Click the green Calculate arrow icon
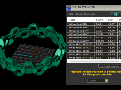The image size is (121, 90). click(107, 80)
